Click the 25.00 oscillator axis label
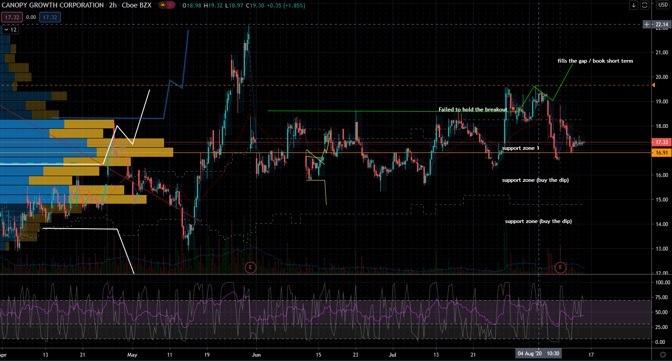The height and width of the screenshot is (361, 672). coord(661,327)
